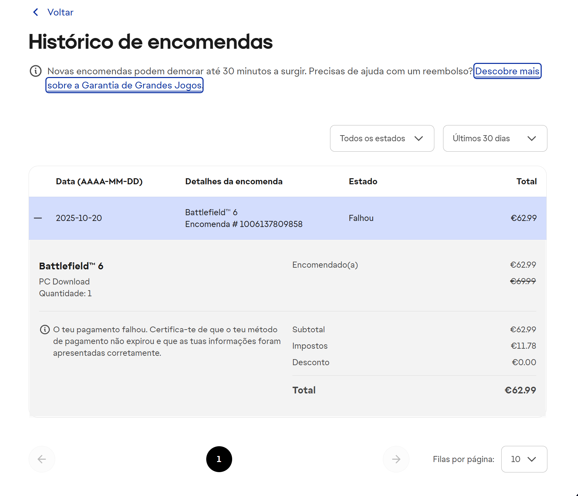Click the Estado column header
This screenshot has width=578, height=496.
[x=363, y=182]
